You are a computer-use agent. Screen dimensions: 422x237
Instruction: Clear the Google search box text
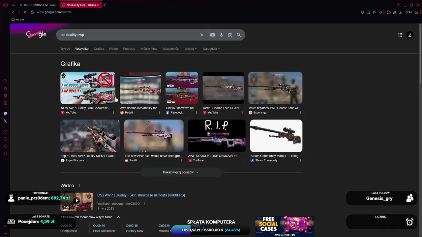coord(202,35)
